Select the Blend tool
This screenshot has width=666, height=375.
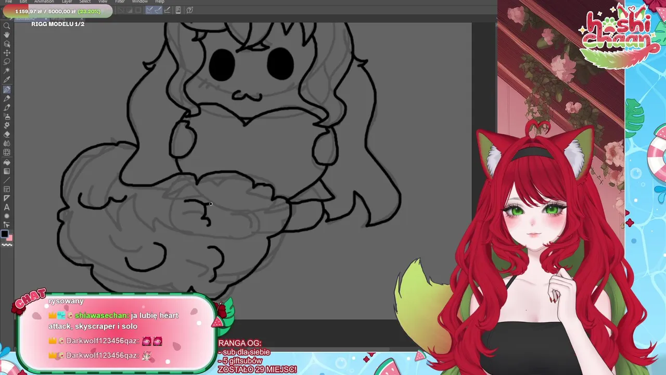pos(7,143)
